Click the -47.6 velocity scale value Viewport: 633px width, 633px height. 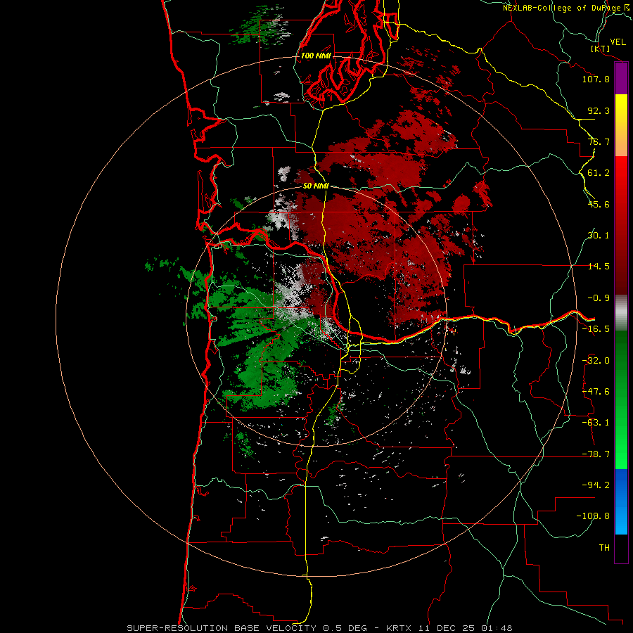[x=596, y=392]
